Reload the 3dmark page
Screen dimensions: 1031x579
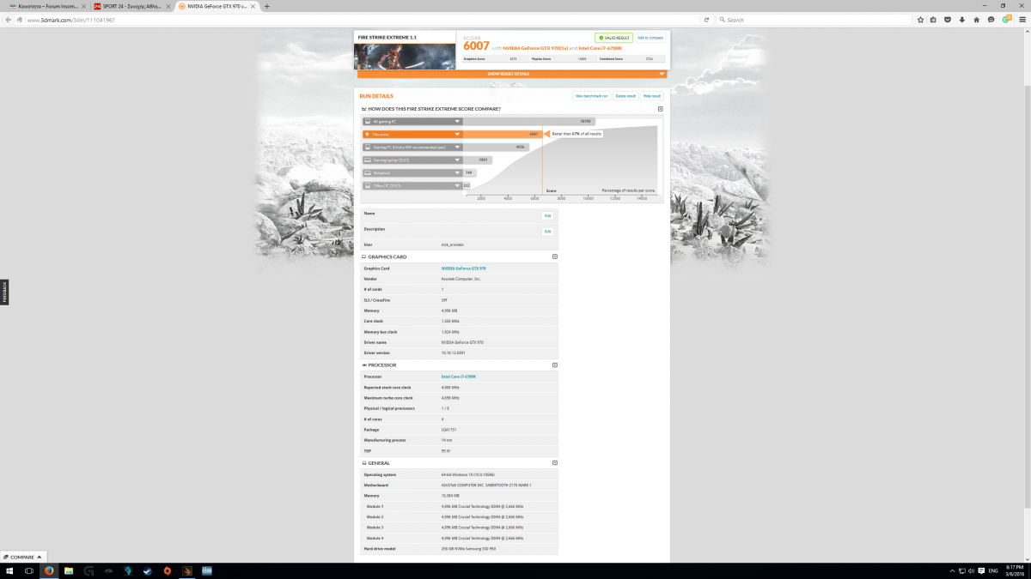point(706,19)
